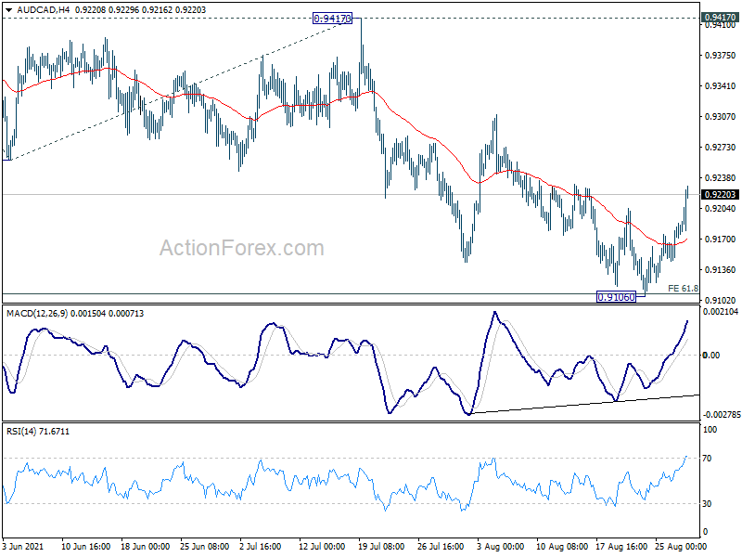Click the 0.92730 price axis value
The width and height of the screenshot is (742, 557).
[721, 148]
